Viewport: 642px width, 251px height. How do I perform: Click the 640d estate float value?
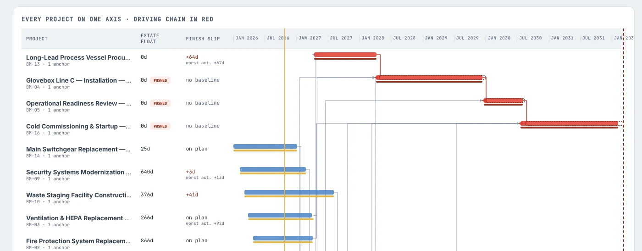147,172
